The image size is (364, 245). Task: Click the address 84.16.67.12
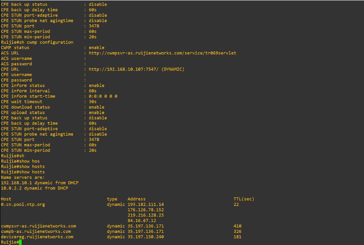[142, 221]
